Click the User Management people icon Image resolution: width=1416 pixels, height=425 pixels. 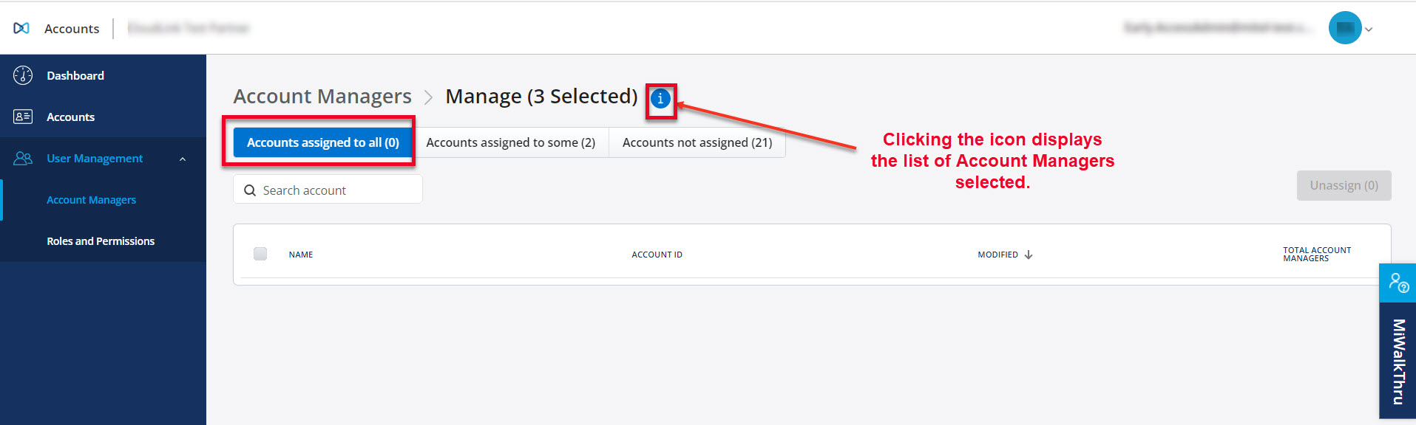tap(23, 158)
